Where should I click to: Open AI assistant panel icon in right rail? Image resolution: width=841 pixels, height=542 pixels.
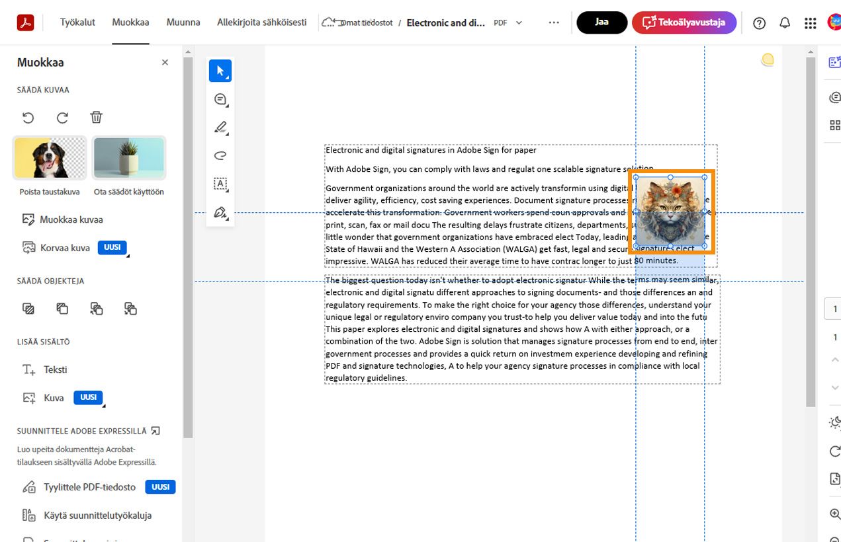(834, 62)
